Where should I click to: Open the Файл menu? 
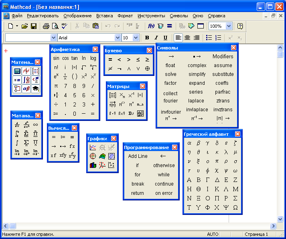pyautogui.click(x=17, y=16)
